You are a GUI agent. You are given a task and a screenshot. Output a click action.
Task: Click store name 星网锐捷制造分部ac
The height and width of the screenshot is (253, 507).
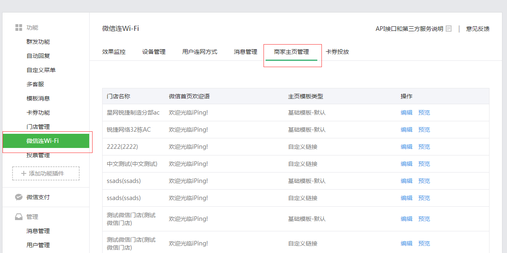pyautogui.click(x=133, y=113)
